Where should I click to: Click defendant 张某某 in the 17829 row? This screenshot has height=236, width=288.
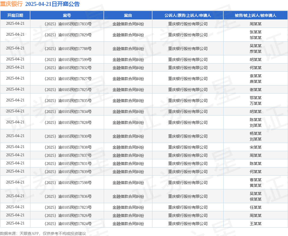click(255, 32)
